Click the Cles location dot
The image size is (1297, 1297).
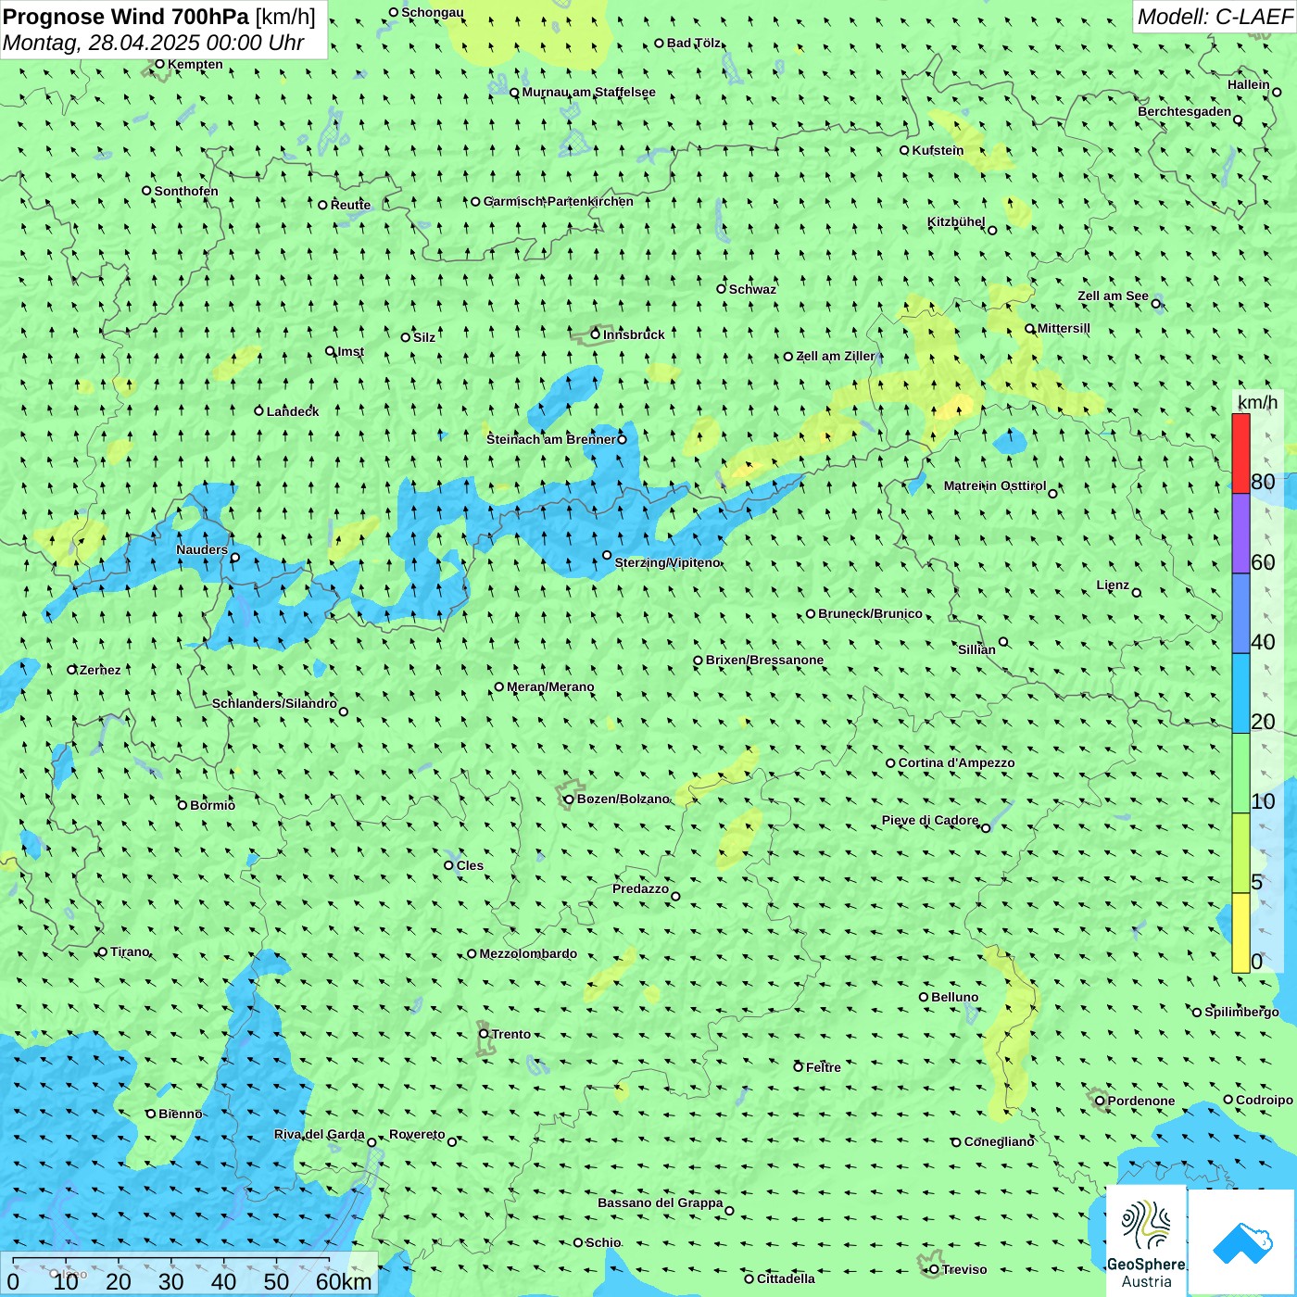click(448, 865)
